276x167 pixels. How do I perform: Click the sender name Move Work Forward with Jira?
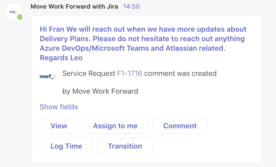pyautogui.click(x=74, y=6)
